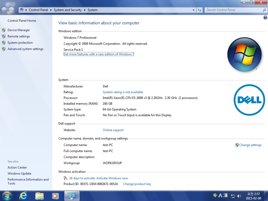Click the A input mode indicator

[x=220, y=195]
